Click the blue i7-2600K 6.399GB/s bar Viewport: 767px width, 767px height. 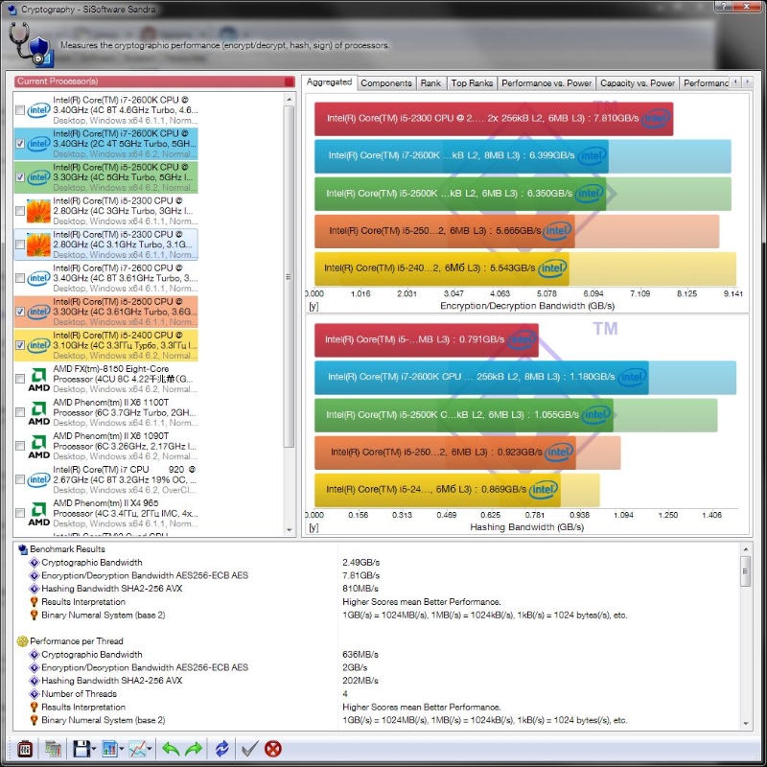coord(461,156)
